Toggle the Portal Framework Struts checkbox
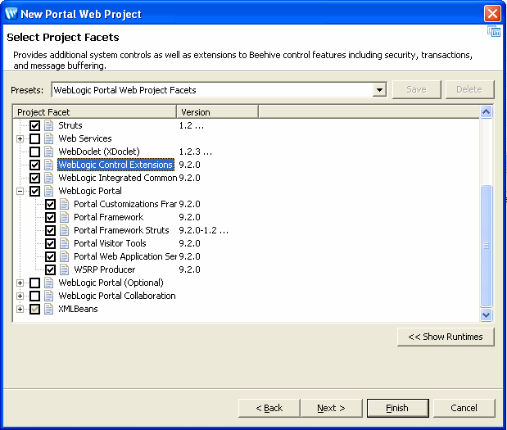The height and width of the screenshot is (430, 507). pos(50,230)
